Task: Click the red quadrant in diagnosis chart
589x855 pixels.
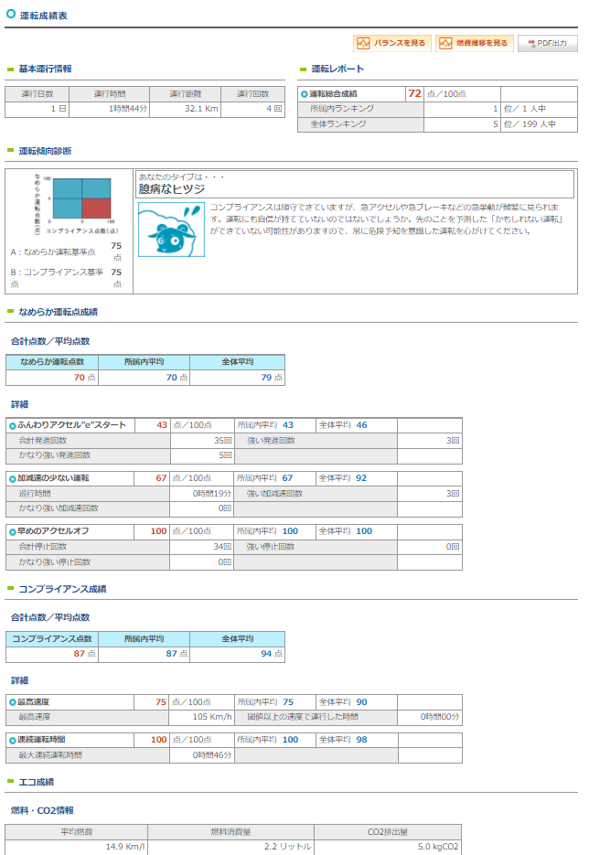Action: (x=96, y=208)
